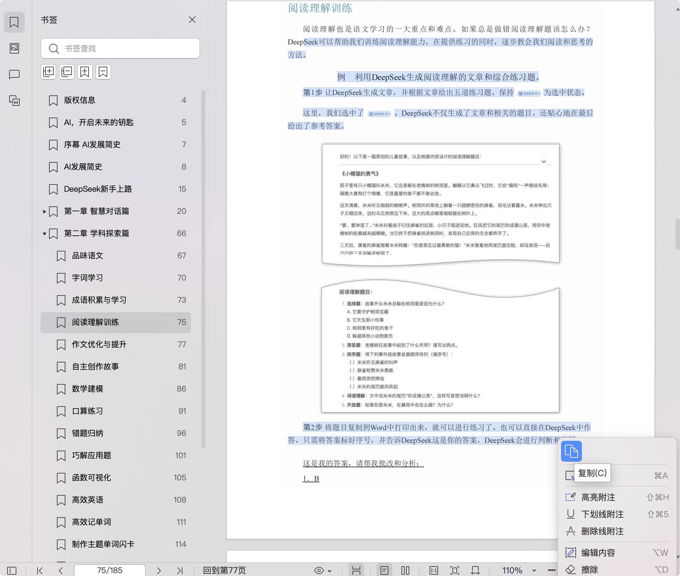Click the add bookmark icon
This screenshot has width=680, height=576.
pos(85,72)
